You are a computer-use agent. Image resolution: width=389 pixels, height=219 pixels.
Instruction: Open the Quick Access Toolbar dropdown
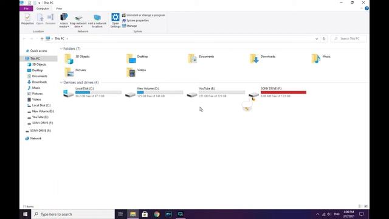coord(39,3)
